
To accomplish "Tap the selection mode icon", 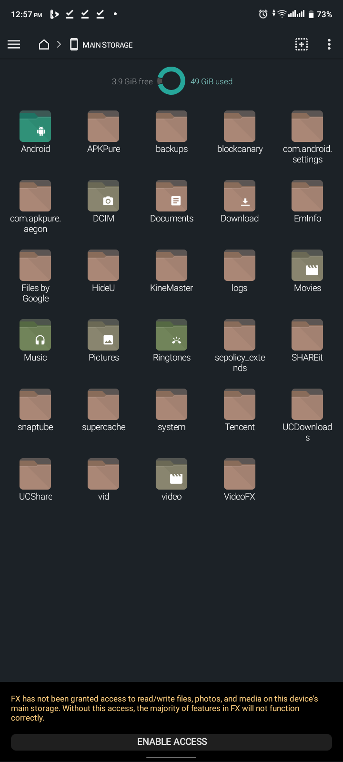I will (x=302, y=45).
